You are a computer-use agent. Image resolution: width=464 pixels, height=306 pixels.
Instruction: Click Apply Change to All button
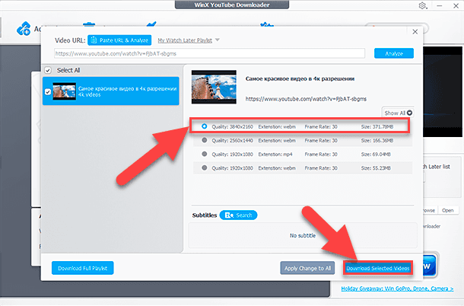[307, 268]
